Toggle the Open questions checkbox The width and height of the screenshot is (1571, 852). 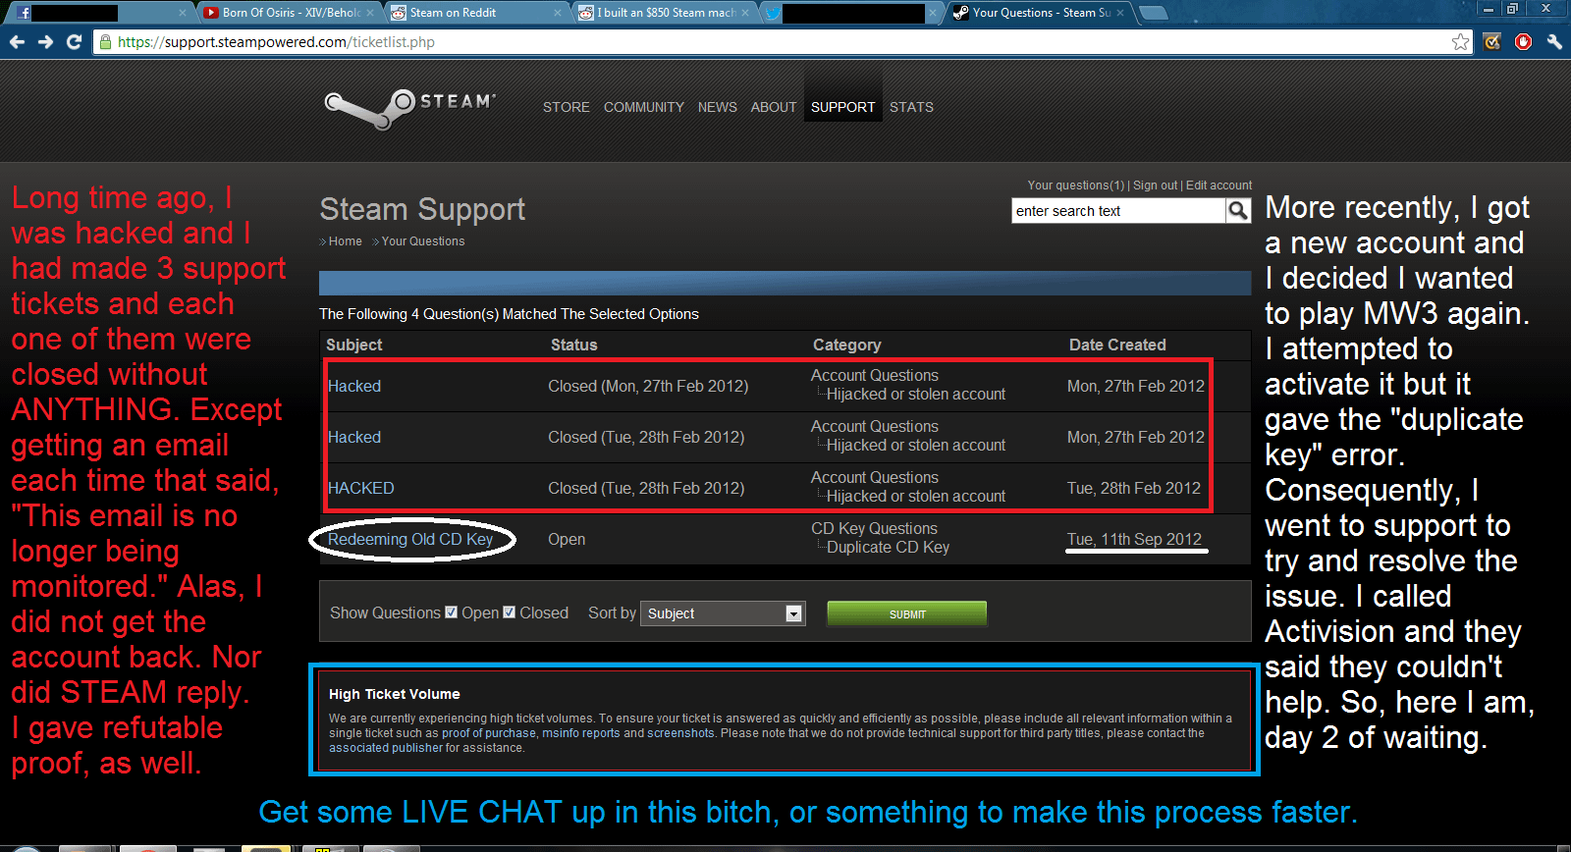click(452, 612)
